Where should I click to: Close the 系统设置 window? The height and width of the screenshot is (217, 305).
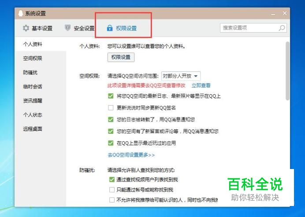click(x=285, y=13)
